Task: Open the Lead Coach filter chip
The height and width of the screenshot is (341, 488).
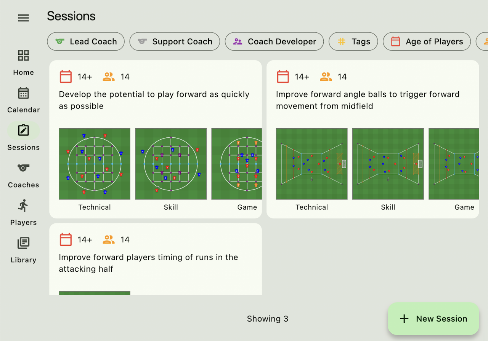Action: (86, 41)
